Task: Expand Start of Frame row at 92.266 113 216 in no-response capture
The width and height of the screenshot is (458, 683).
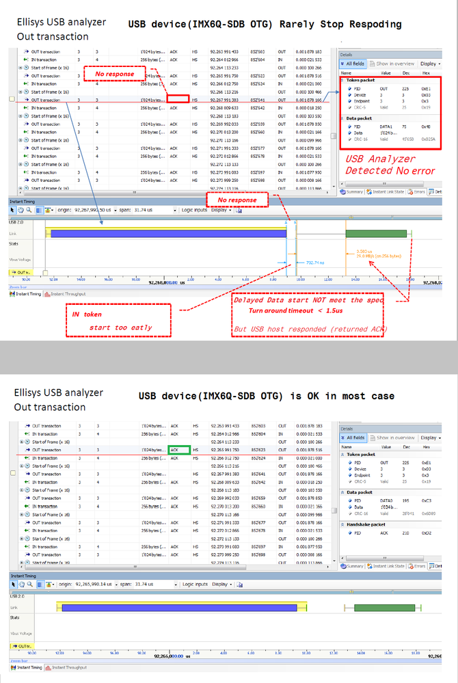Action: point(20,92)
